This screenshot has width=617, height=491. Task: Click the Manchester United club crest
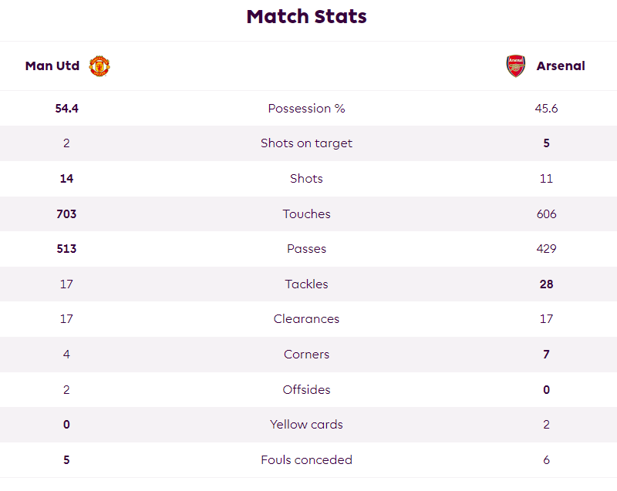[99, 66]
